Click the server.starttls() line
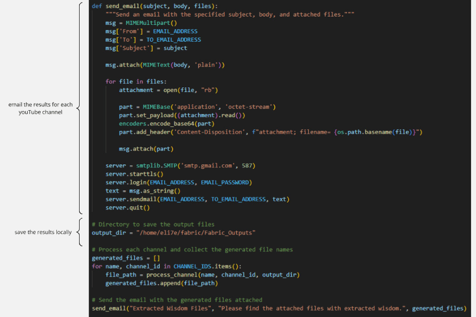 click(134, 174)
